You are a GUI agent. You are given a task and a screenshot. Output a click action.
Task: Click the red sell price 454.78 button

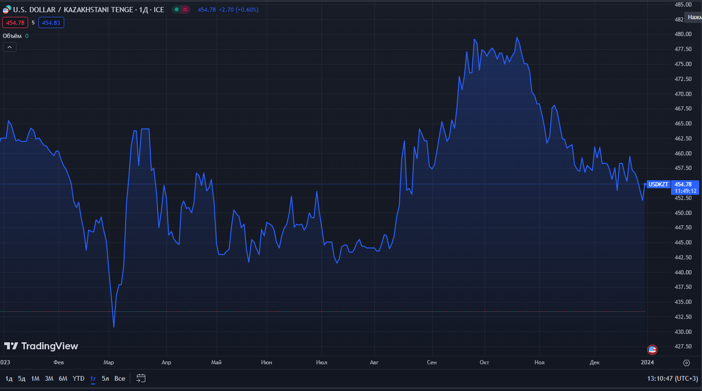tap(15, 22)
